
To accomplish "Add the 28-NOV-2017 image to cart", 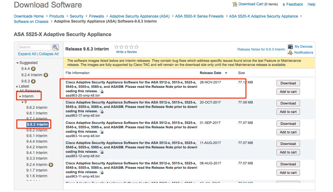I will (288, 92).
